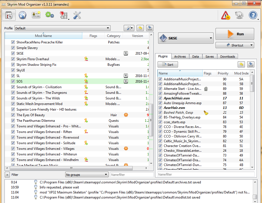Open the No groups dropdown

(86, 175)
